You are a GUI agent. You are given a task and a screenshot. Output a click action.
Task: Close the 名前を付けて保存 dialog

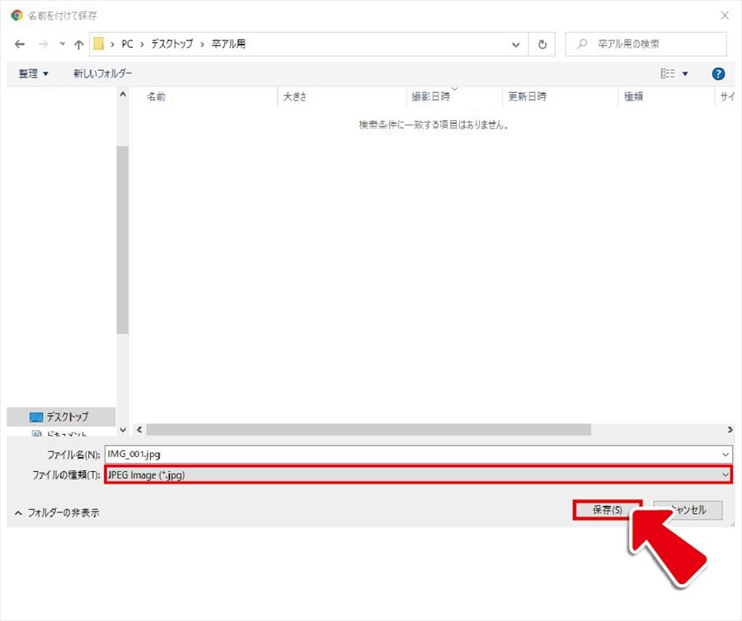pyautogui.click(x=725, y=15)
